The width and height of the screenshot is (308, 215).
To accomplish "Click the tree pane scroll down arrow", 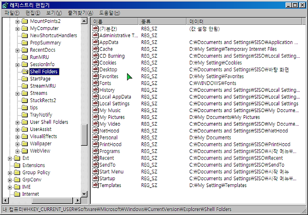I will [x=84, y=194].
